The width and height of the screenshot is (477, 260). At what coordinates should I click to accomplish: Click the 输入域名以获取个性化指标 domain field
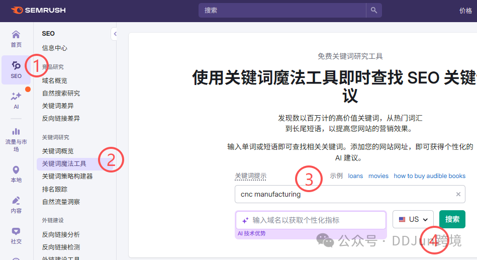tap(311, 220)
